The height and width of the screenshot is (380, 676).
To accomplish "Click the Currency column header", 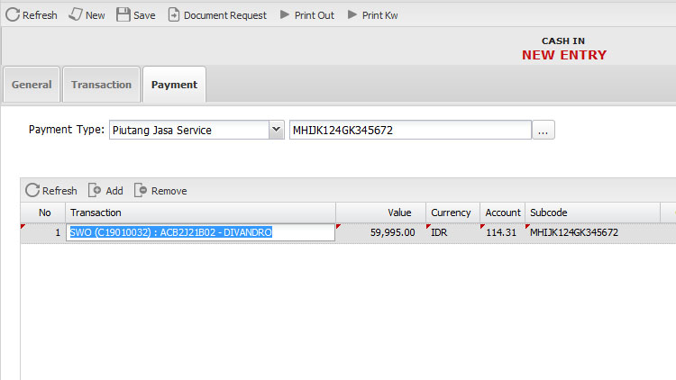I will tap(451, 213).
